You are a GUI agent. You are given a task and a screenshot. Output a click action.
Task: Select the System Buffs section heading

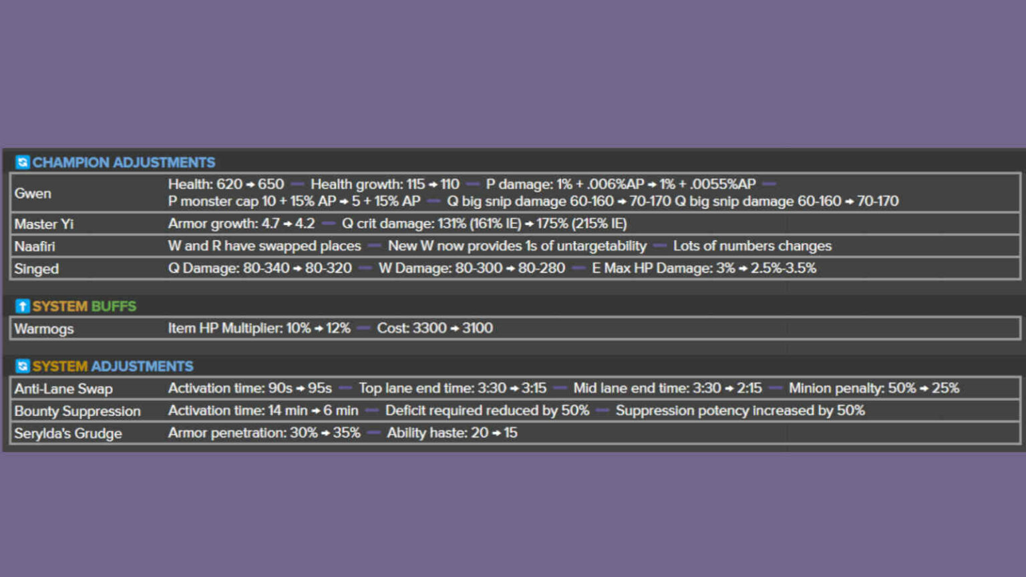[84, 306]
